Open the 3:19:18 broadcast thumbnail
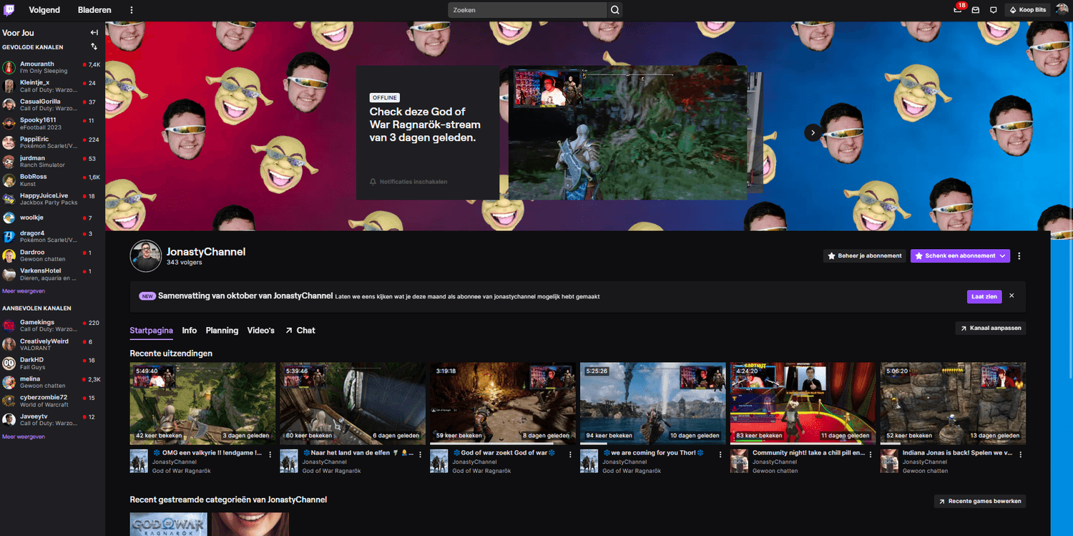The image size is (1073, 536). click(x=502, y=404)
